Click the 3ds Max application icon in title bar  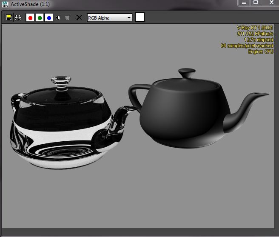coord(5,4)
